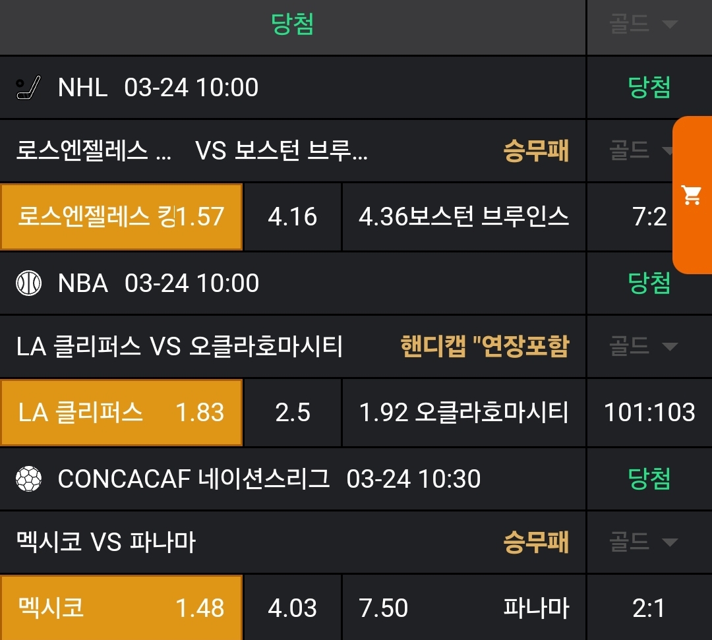Toggle 멕시코 1.48 bet selection
Viewport: 712px width, 640px height.
(x=122, y=608)
